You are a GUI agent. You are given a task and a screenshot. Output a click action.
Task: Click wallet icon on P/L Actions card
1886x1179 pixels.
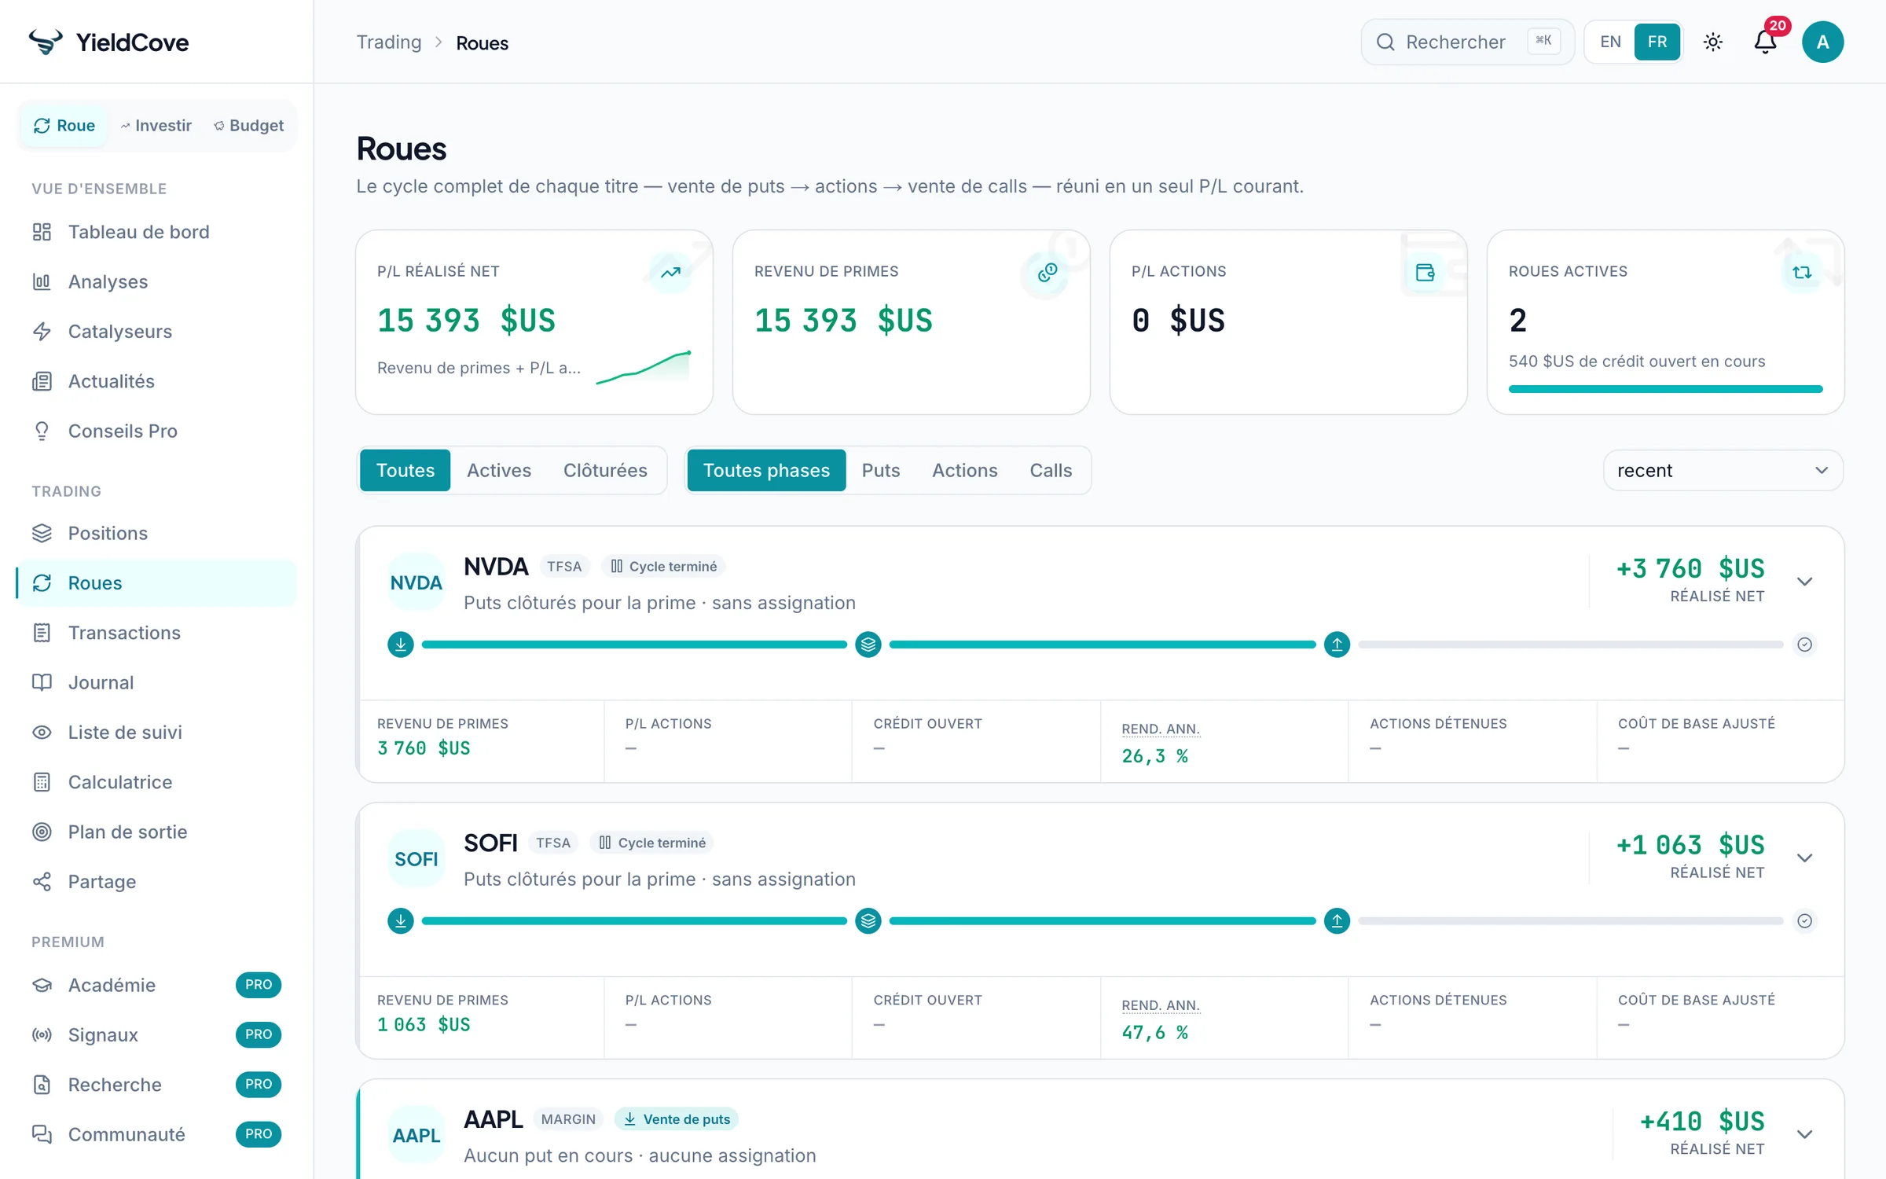[1425, 272]
